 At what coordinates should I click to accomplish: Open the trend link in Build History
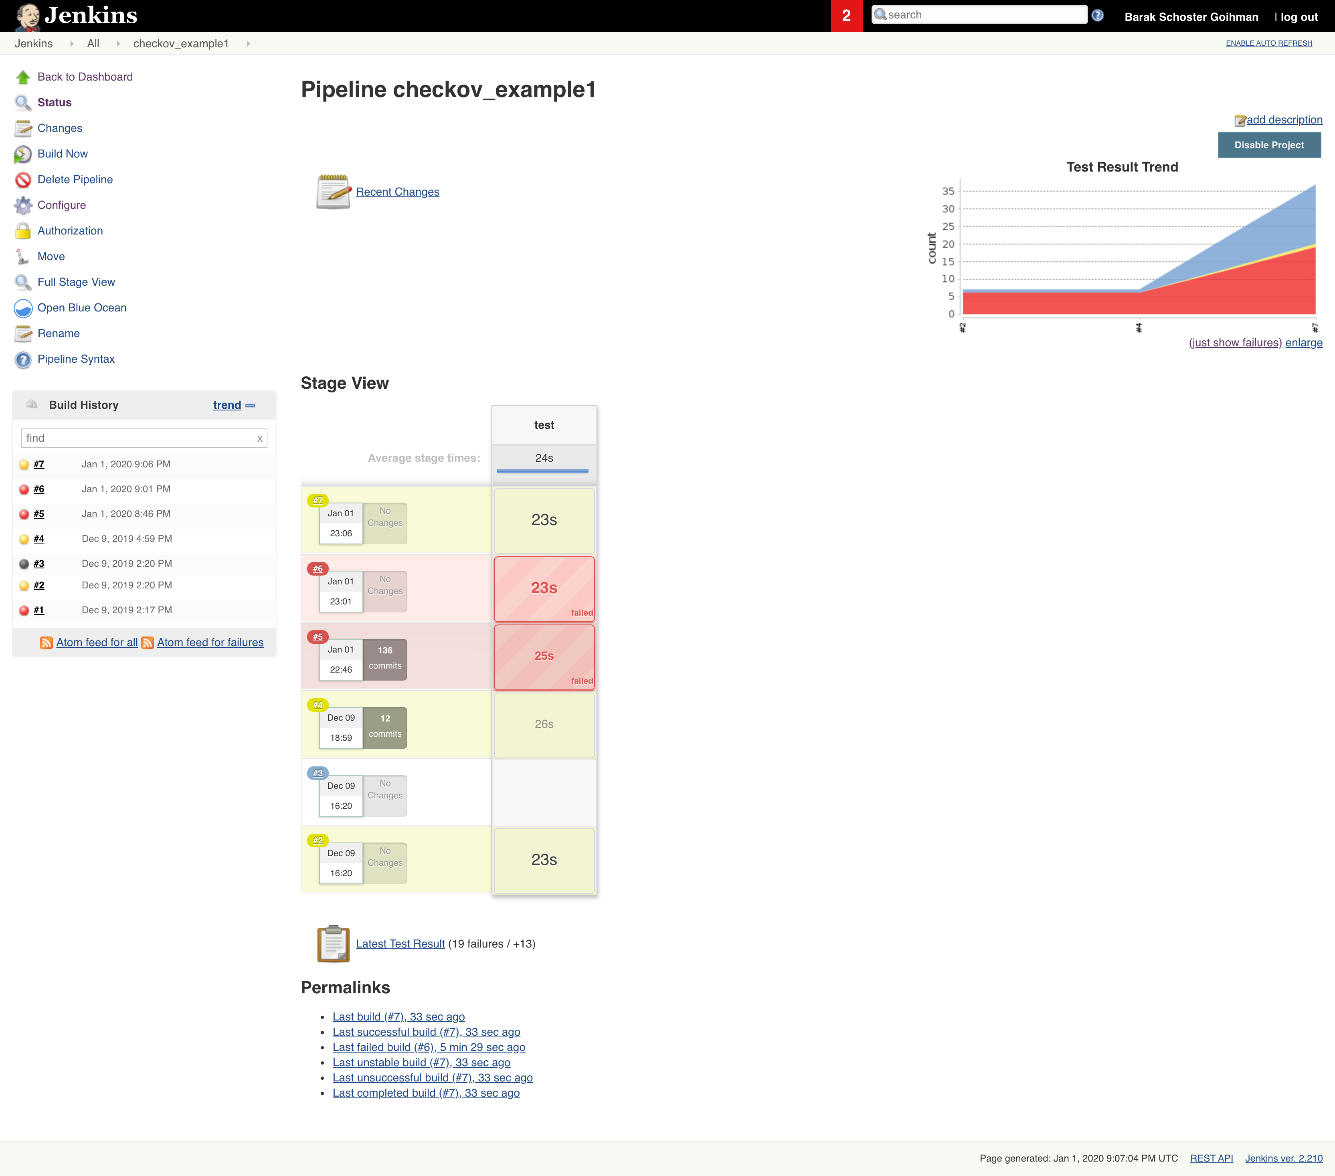click(x=227, y=406)
